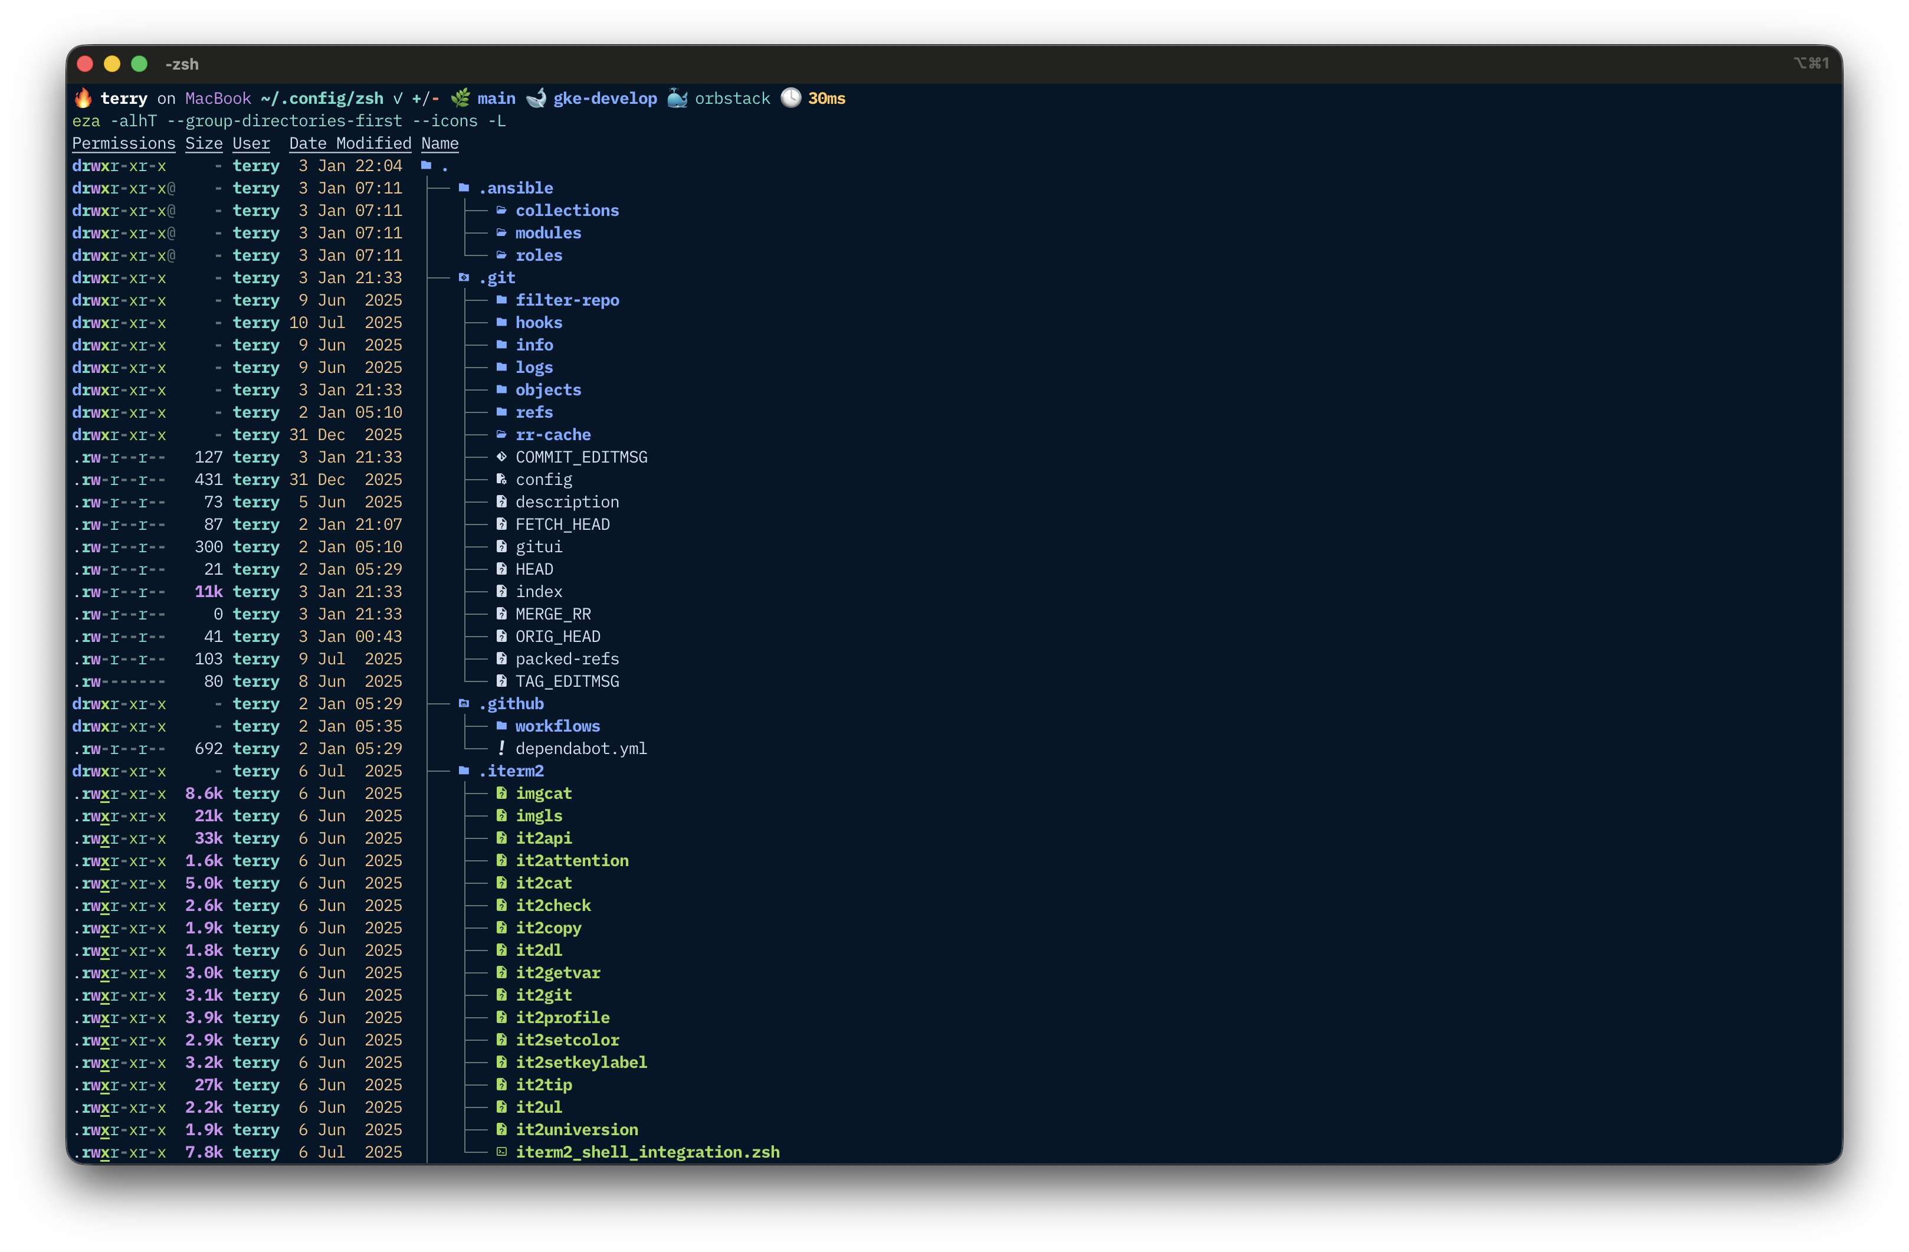Click the clock icon beside 30ms
The height and width of the screenshot is (1252, 1909).
[x=791, y=98]
